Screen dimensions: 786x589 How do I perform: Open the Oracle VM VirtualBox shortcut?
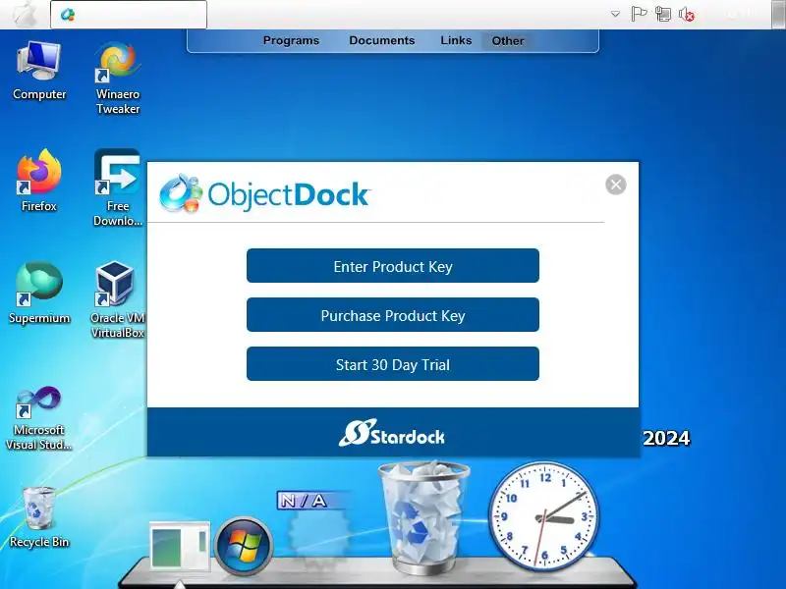[x=117, y=299]
